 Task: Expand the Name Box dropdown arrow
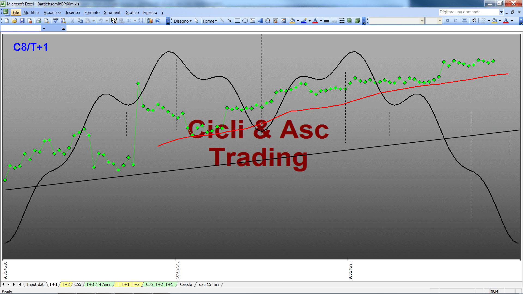[x=44, y=28]
